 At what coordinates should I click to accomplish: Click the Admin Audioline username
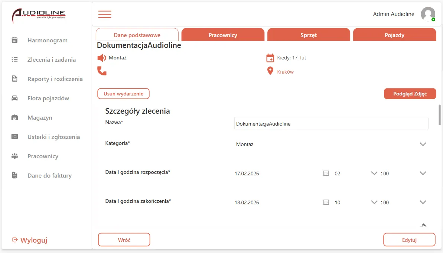coord(394,14)
